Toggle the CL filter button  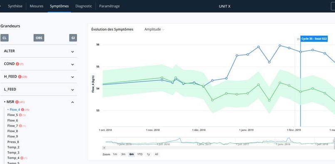point(5,38)
